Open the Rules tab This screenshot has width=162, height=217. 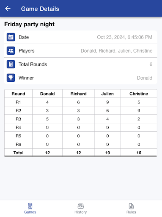click(x=131, y=209)
